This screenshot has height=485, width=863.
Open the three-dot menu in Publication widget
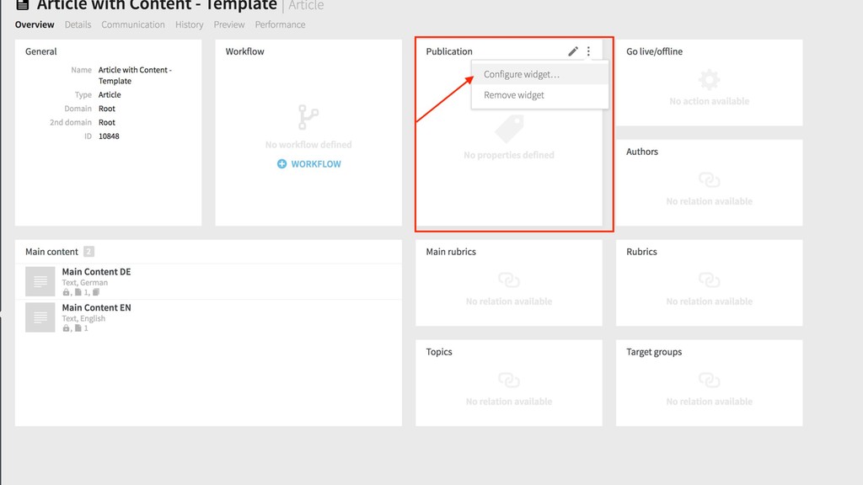pos(588,51)
